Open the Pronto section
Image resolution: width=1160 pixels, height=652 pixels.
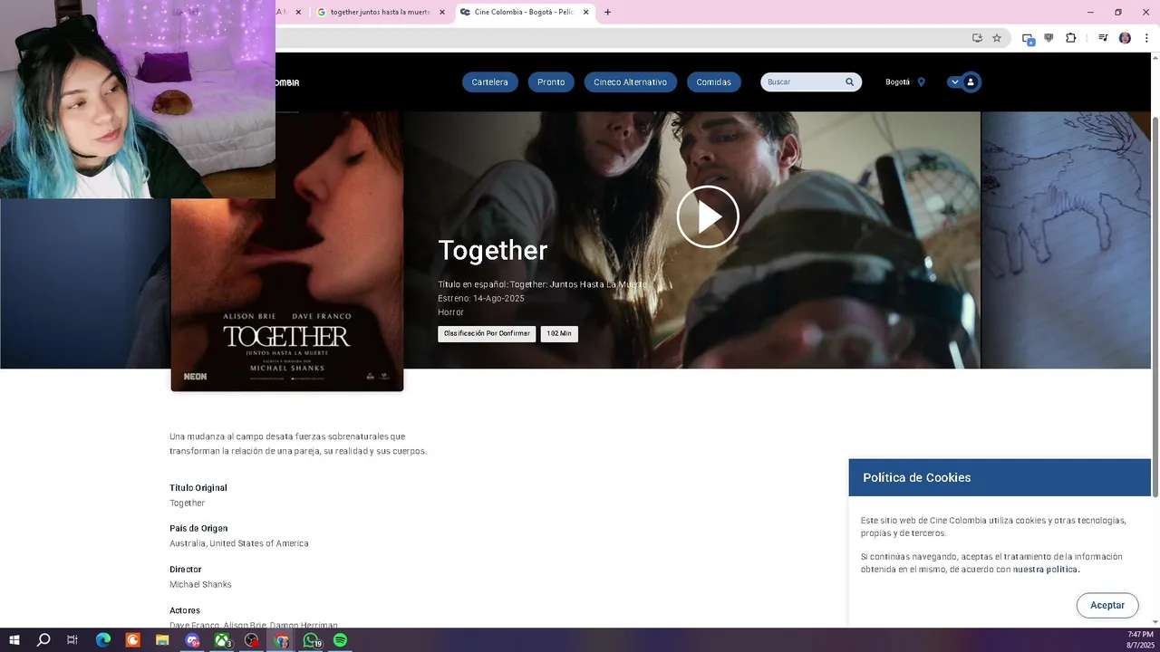coord(551,82)
